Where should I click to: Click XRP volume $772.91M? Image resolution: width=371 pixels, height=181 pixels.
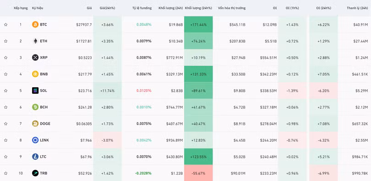click(175, 58)
